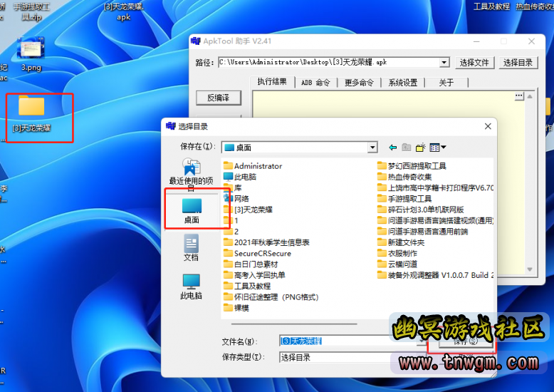This screenshot has width=554, height=392.
Task: Select the 装备外观调整器 V1.0.0.7 folder
Action: click(x=435, y=275)
